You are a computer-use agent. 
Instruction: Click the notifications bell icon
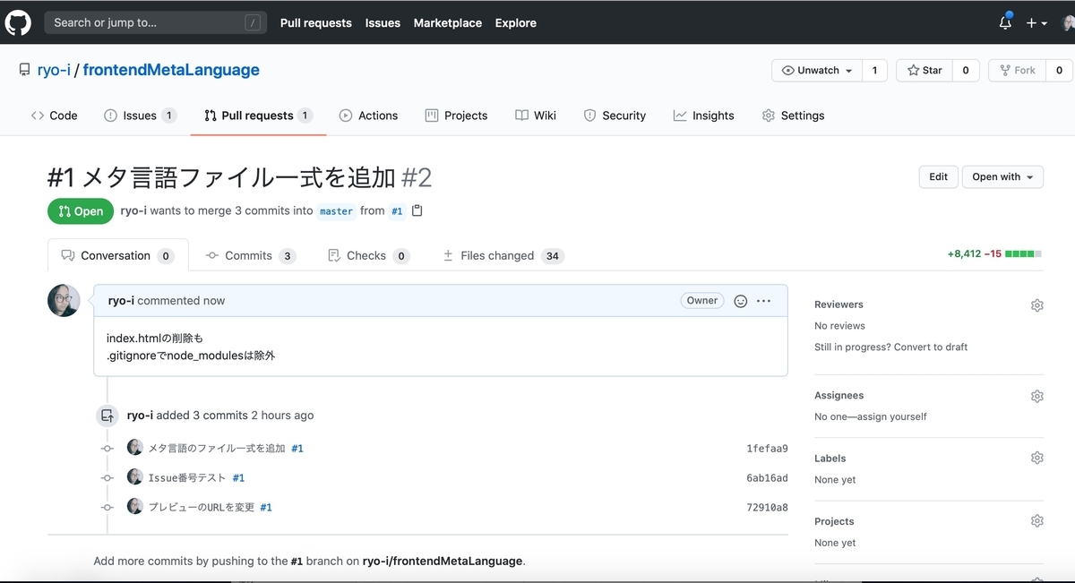tap(1005, 22)
